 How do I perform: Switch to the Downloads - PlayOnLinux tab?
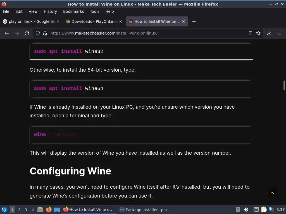click(x=94, y=21)
